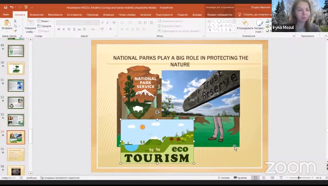Click the Convert to SmartArt button
Viewport: 328px width, 186px height.
click(x=180, y=31)
